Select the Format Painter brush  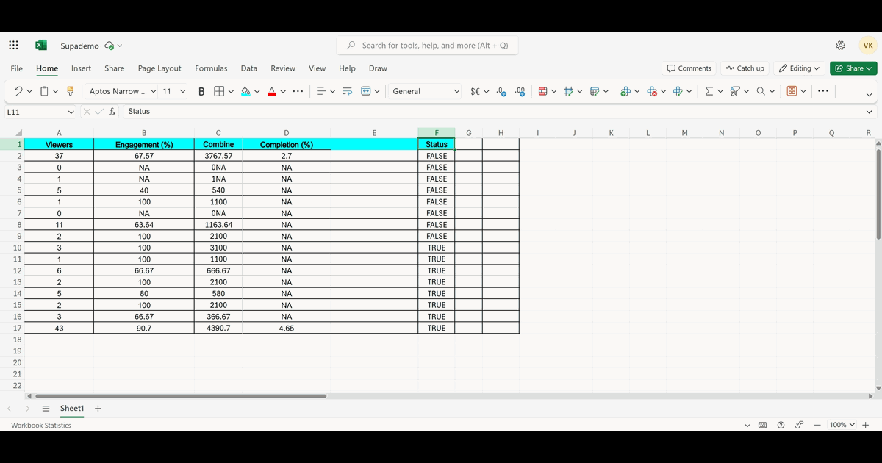71,91
